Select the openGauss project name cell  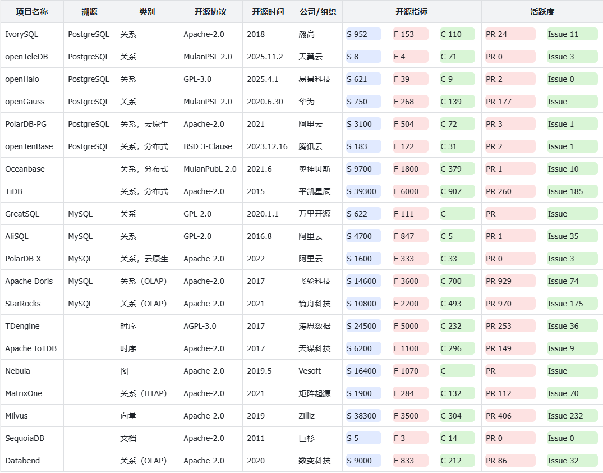(x=32, y=102)
